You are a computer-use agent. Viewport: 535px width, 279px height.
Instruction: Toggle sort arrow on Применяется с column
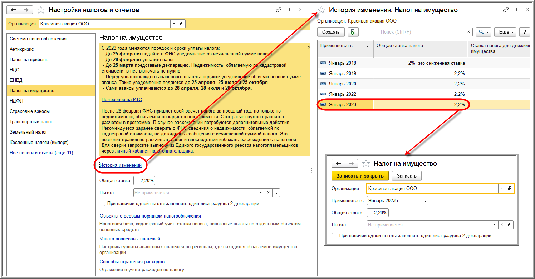point(367,45)
